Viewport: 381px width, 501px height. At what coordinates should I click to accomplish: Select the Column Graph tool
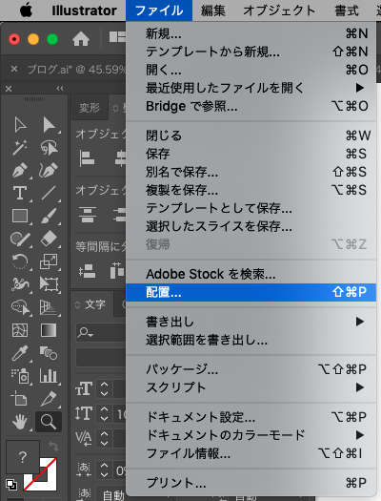(x=49, y=376)
